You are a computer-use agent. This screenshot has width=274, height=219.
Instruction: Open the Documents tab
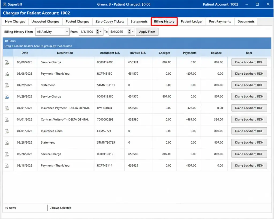coord(246,21)
